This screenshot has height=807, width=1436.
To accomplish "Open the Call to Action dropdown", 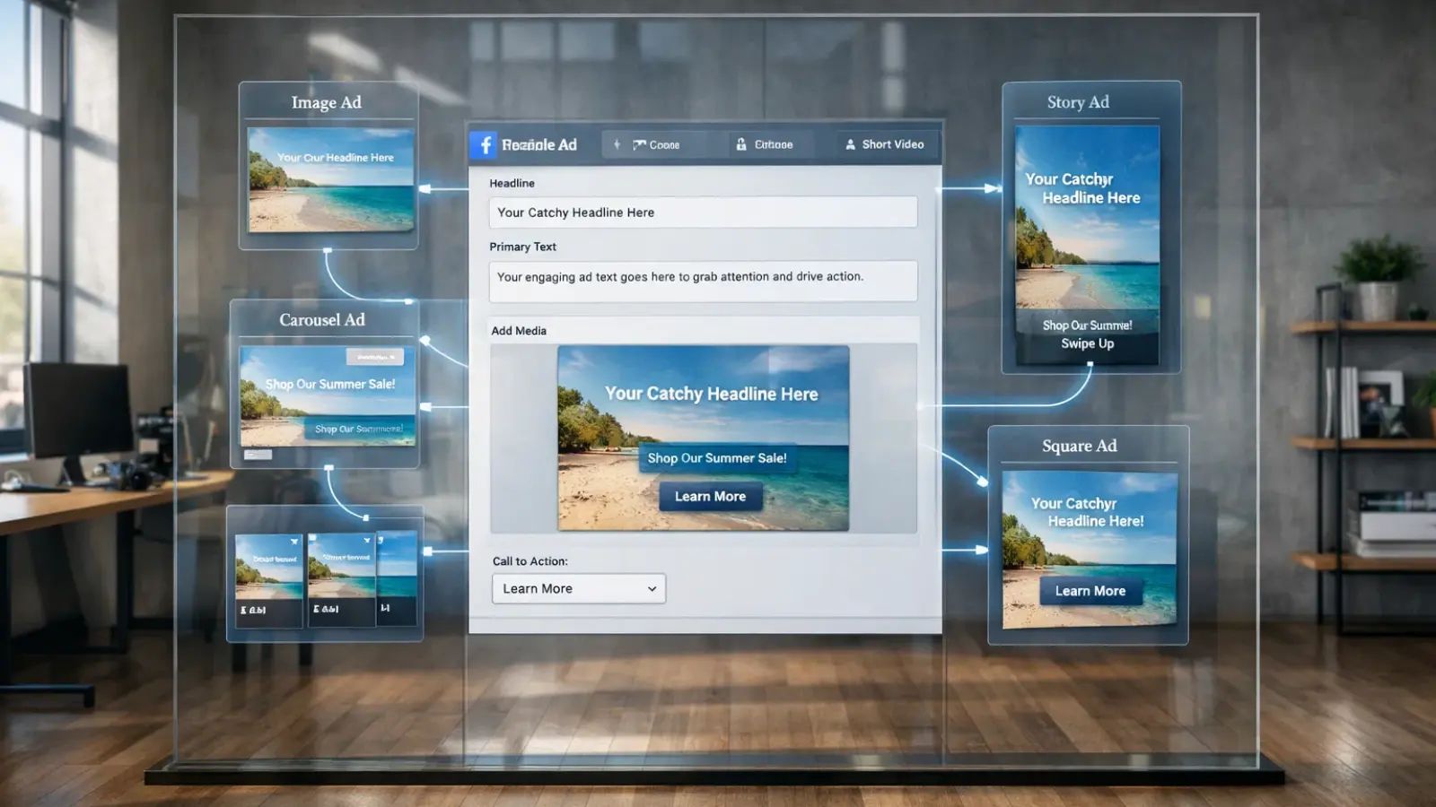I will pyautogui.click(x=578, y=588).
